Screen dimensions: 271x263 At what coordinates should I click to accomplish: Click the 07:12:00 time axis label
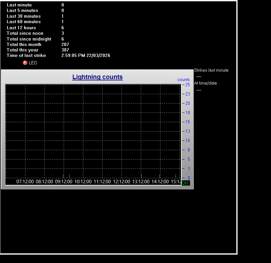(x=25, y=182)
